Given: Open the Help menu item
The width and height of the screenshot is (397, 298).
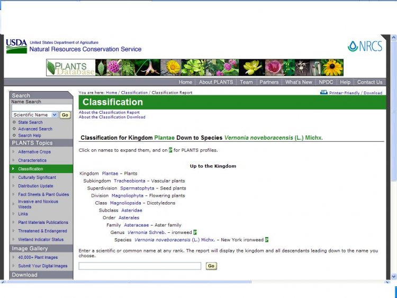Looking at the screenshot, I should pyautogui.click(x=345, y=82).
